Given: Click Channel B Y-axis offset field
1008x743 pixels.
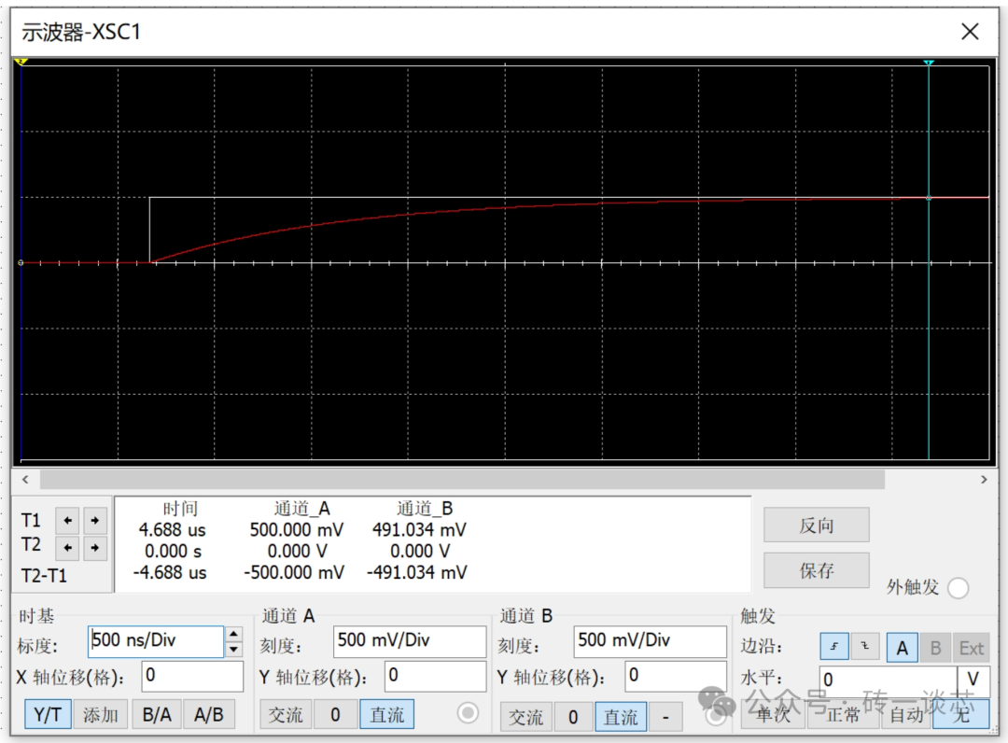Looking at the screenshot, I should (676, 676).
